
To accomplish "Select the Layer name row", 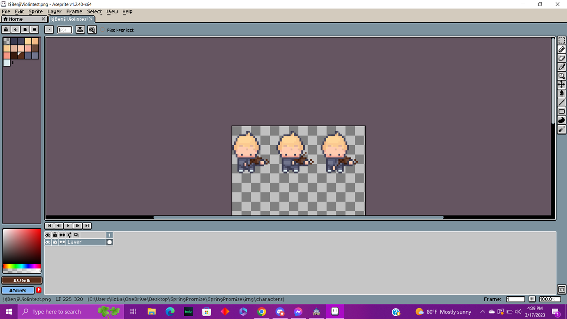I will (86, 242).
